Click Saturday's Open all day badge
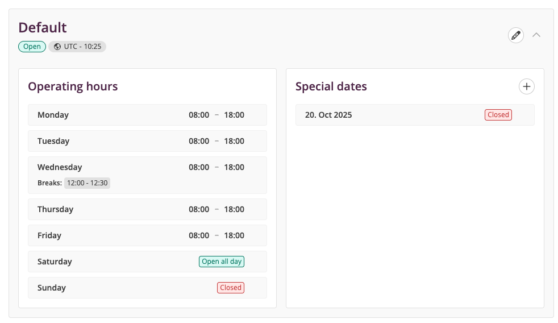 point(222,262)
